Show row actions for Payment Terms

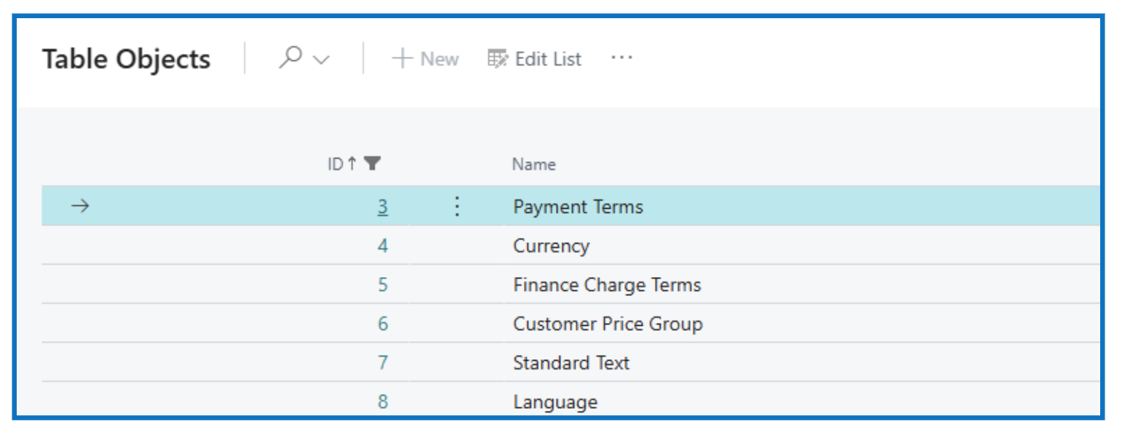[x=456, y=207]
